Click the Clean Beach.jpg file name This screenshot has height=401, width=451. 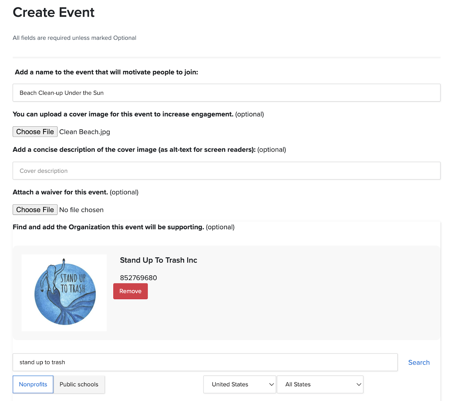click(85, 132)
